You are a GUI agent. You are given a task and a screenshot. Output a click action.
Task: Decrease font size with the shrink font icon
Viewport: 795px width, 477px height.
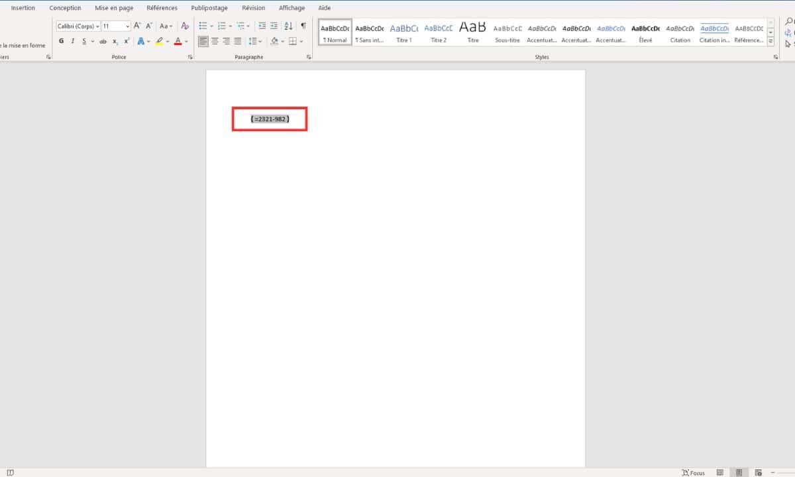pos(148,26)
